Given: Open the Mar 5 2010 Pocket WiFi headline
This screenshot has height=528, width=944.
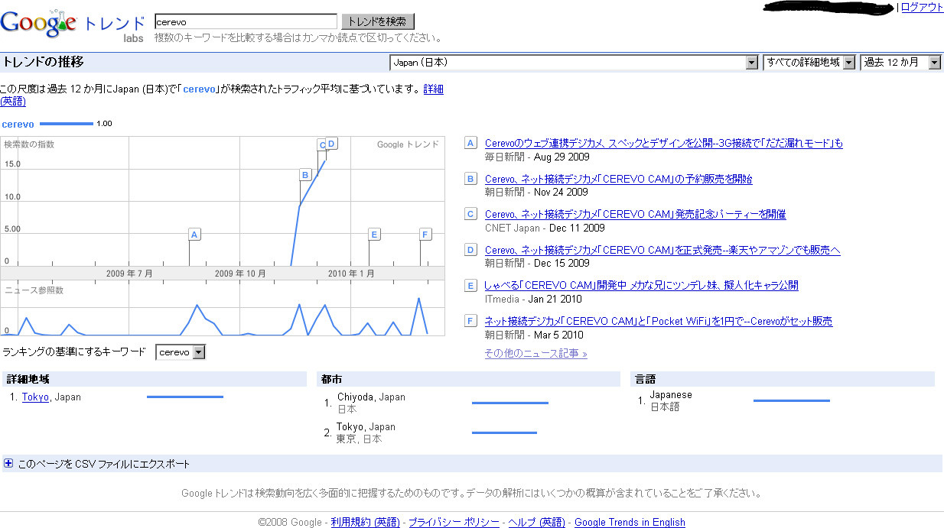Looking at the screenshot, I should point(659,321).
